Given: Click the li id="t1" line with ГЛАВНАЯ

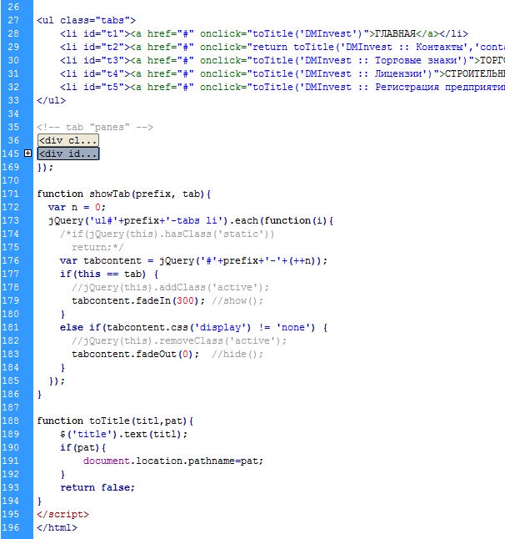Looking at the screenshot, I should pyautogui.click(x=264, y=33).
